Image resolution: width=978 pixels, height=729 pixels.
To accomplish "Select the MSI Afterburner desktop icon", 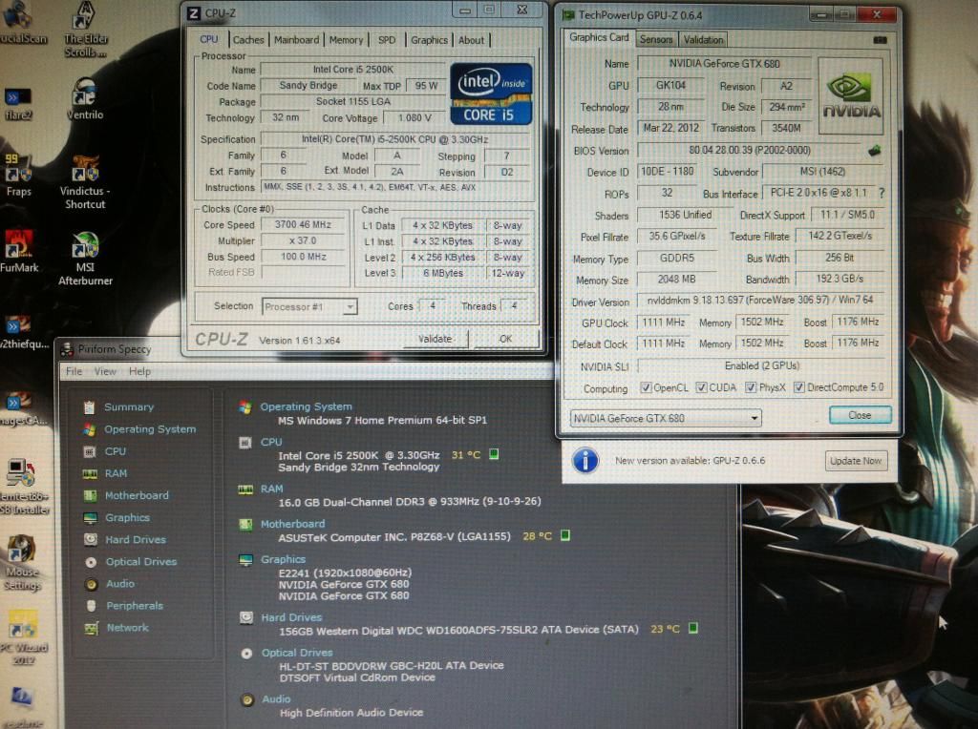I will pos(85,259).
